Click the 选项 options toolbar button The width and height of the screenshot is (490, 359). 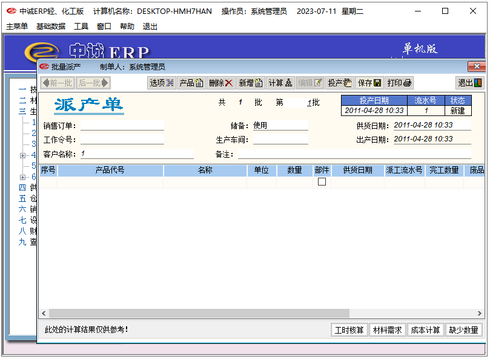[162, 83]
